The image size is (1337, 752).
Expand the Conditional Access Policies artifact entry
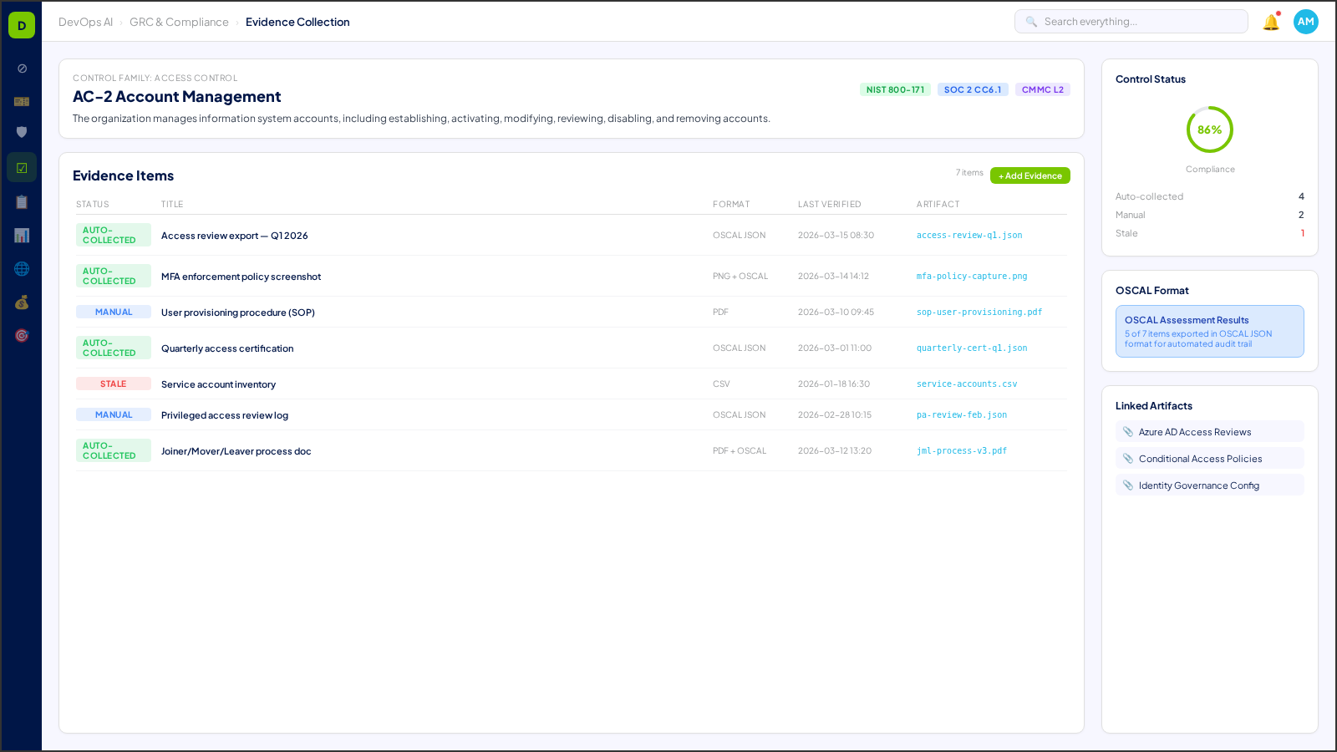coord(1209,458)
